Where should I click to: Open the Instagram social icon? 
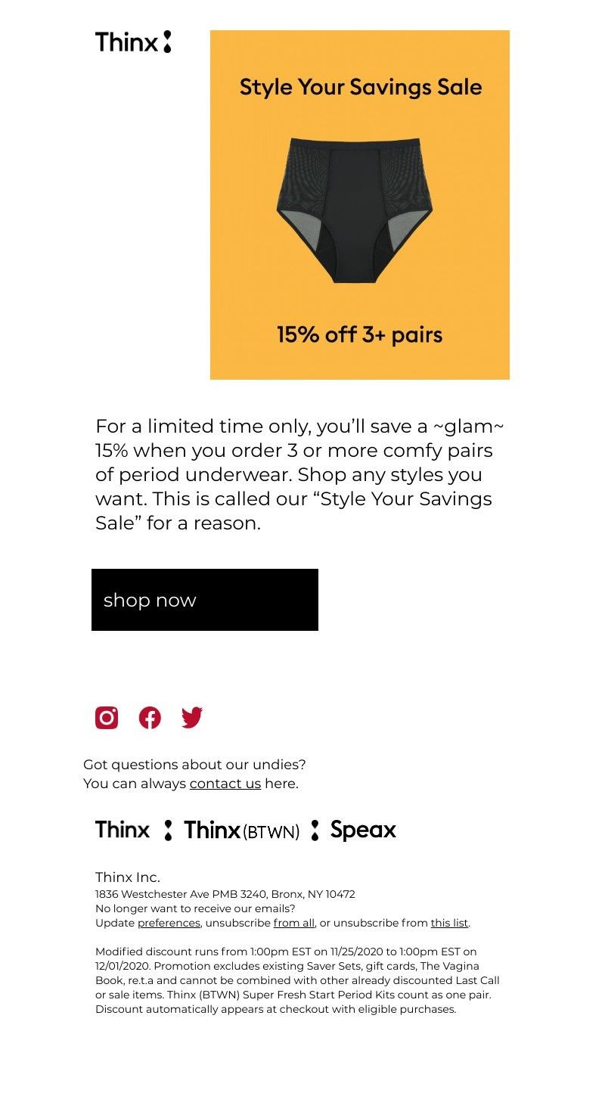107,718
